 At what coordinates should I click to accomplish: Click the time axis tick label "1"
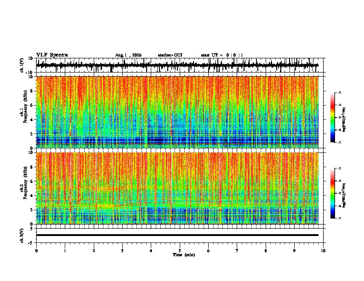65,251
